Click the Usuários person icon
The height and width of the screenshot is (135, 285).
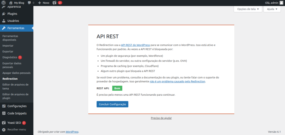4,21
